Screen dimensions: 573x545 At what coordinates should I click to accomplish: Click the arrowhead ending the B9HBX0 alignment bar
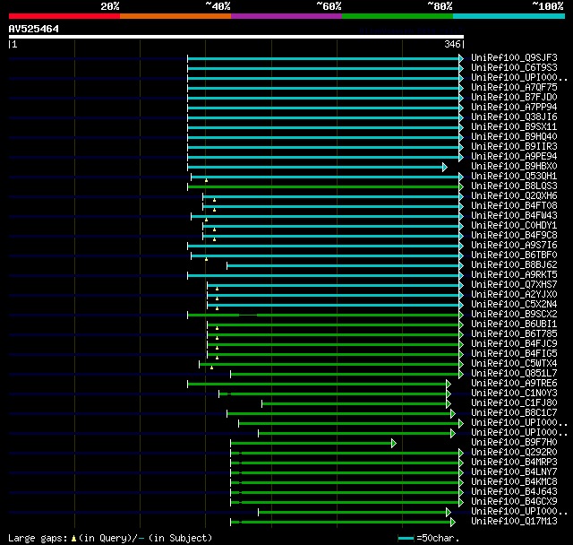445,167
